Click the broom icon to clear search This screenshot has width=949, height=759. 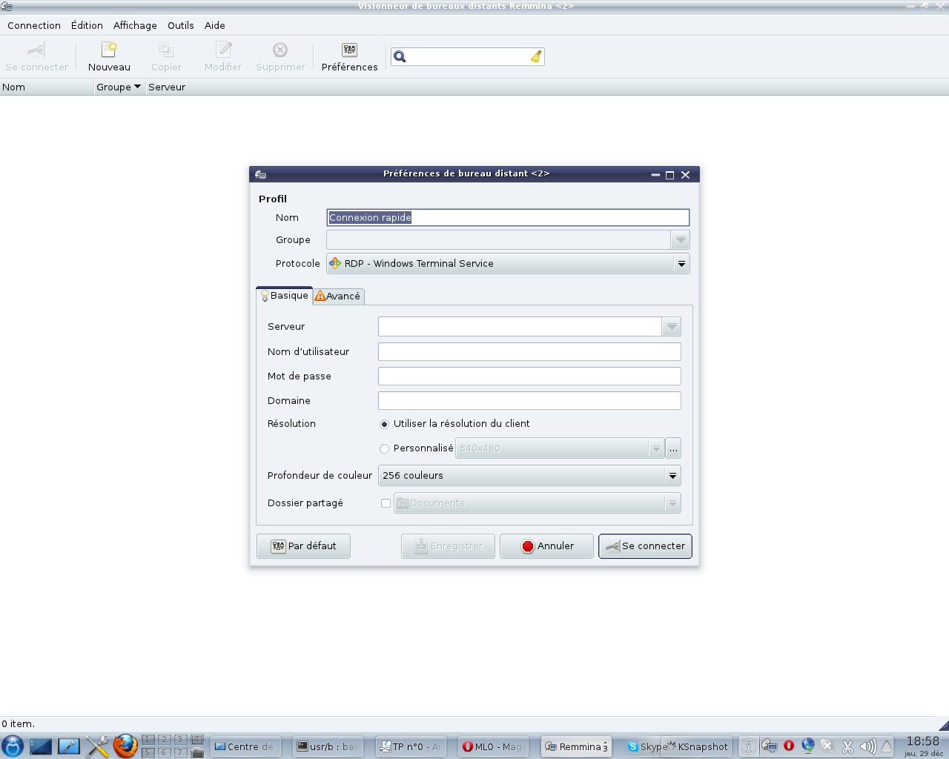(536, 56)
